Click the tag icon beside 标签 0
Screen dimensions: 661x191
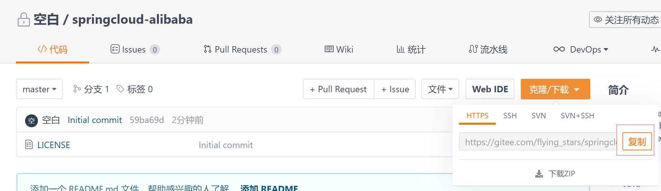pos(120,89)
